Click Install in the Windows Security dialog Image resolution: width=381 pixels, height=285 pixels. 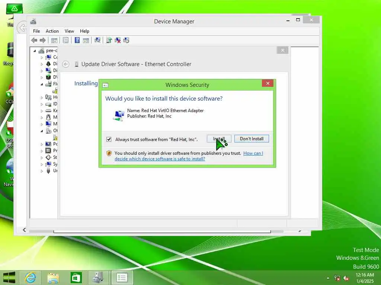coord(219,139)
